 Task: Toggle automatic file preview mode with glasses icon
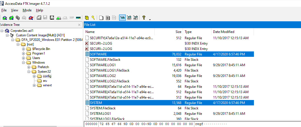click(122, 18)
